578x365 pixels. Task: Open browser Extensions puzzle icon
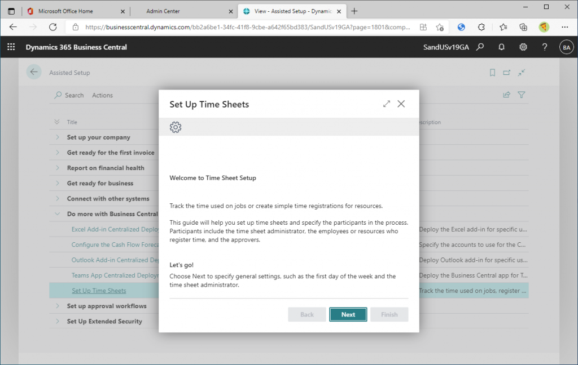pos(481,27)
